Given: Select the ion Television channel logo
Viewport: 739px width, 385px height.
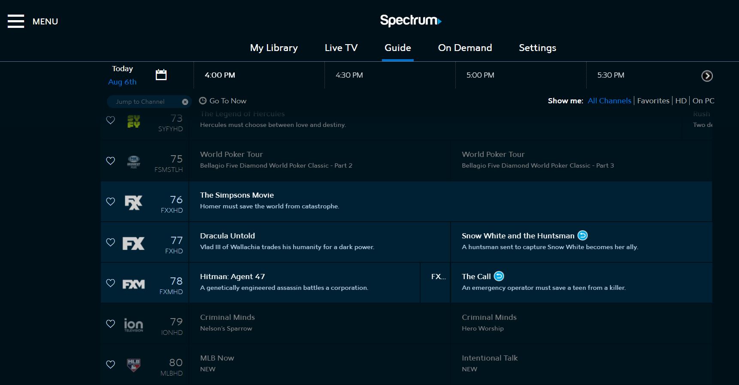Looking at the screenshot, I should pos(133,325).
